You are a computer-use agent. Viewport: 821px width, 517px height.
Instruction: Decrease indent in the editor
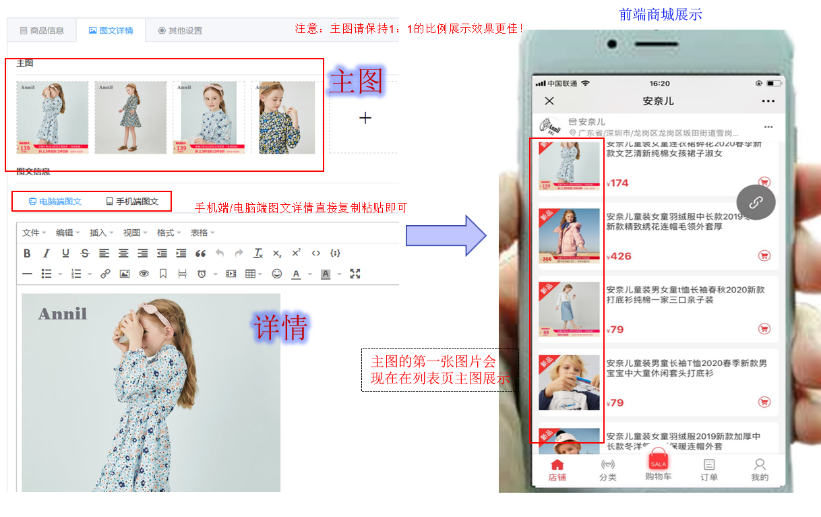[162, 253]
